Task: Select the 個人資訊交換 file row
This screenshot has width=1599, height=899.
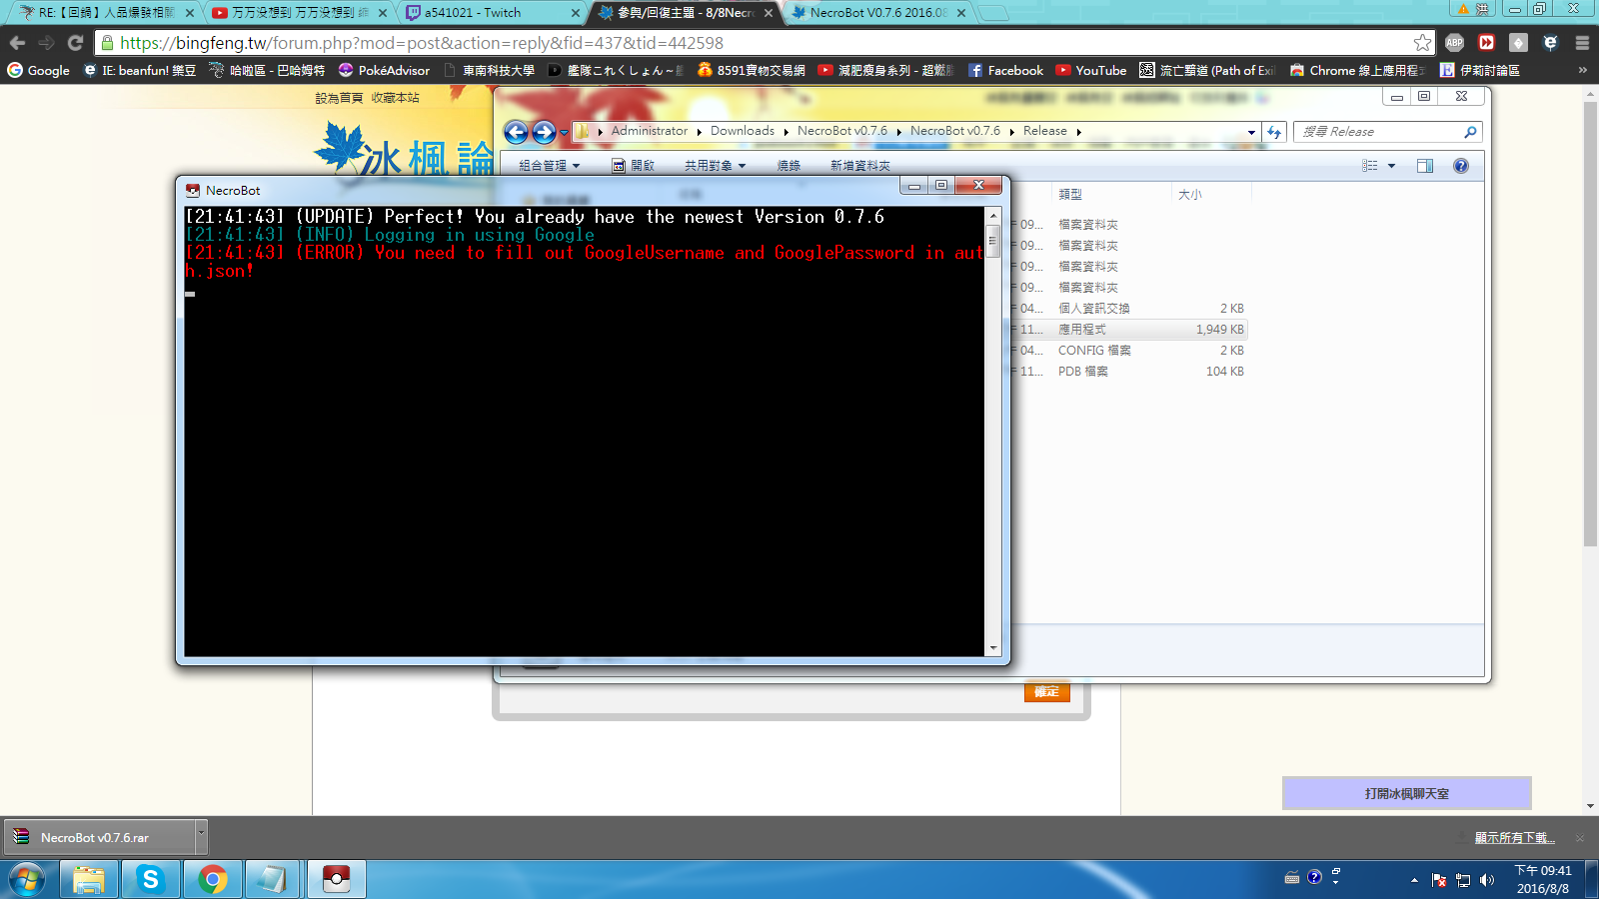Action: pyautogui.click(x=1127, y=309)
